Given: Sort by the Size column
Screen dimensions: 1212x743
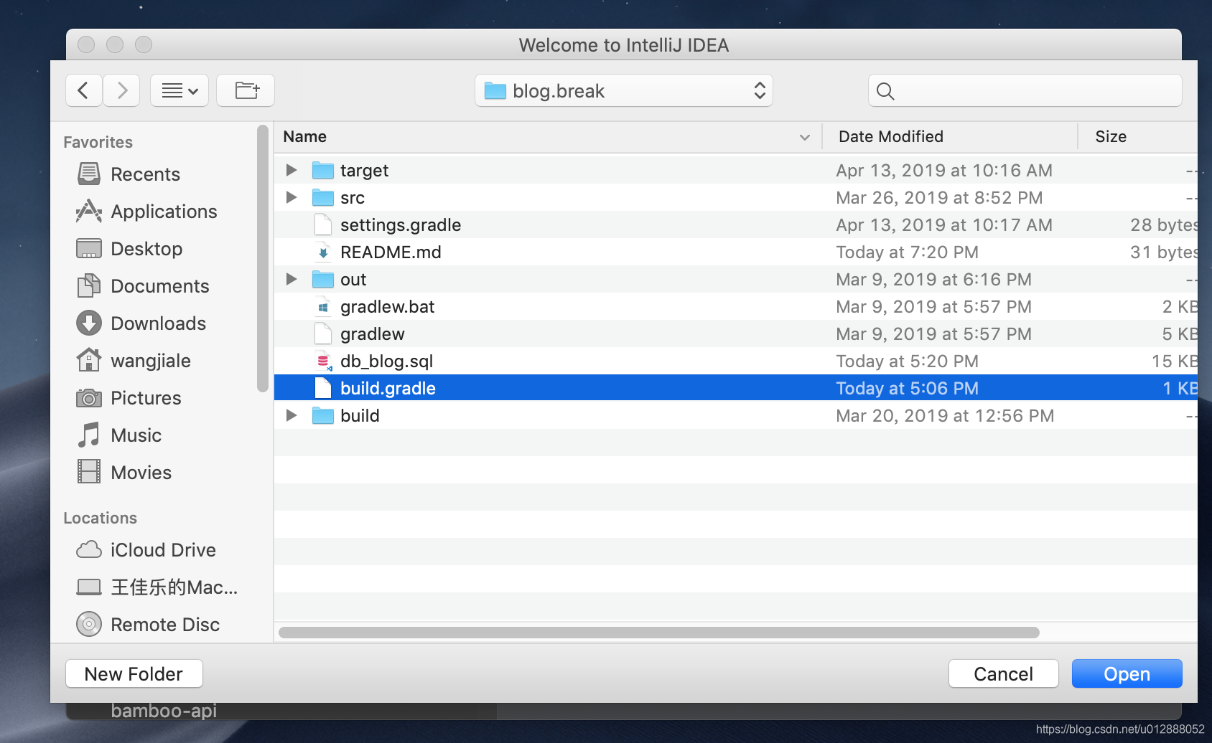Looking at the screenshot, I should pos(1111,136).
